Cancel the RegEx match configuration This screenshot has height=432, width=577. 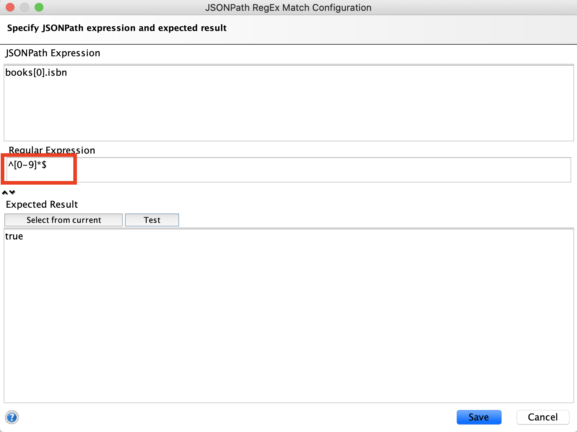click(542, 417)
